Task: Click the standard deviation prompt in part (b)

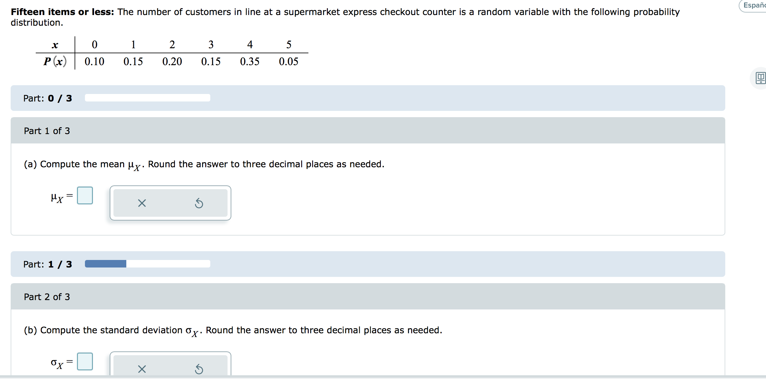Action: [232, 330]
